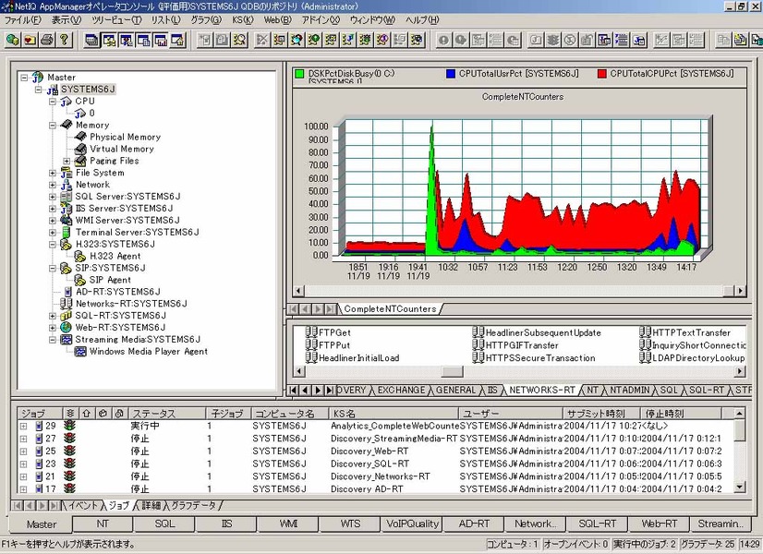Viewport: 763px width, 554px height.
Task: Click the blue CPUTotalUsrPct legend swatch
Action: [x=451, y=74]
